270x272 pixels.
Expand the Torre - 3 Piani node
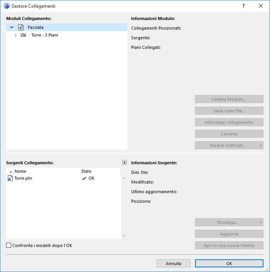(x=16, y=35)
